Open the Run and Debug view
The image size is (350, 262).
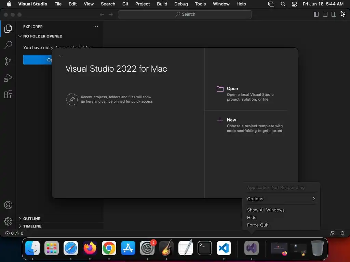click(x=8, y=78)
